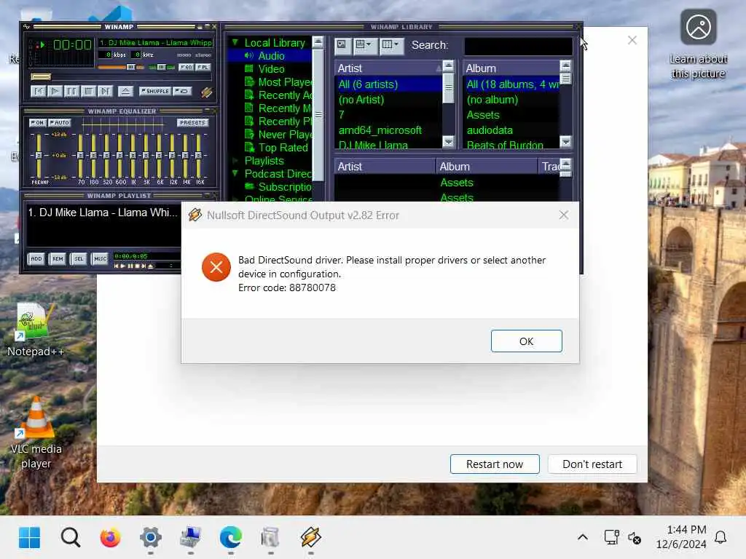
Task: Click Winamp's play button
Action: (x=55, y=91)
